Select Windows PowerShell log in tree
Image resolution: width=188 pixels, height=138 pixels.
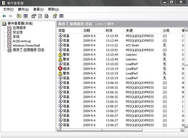[26, 46]
